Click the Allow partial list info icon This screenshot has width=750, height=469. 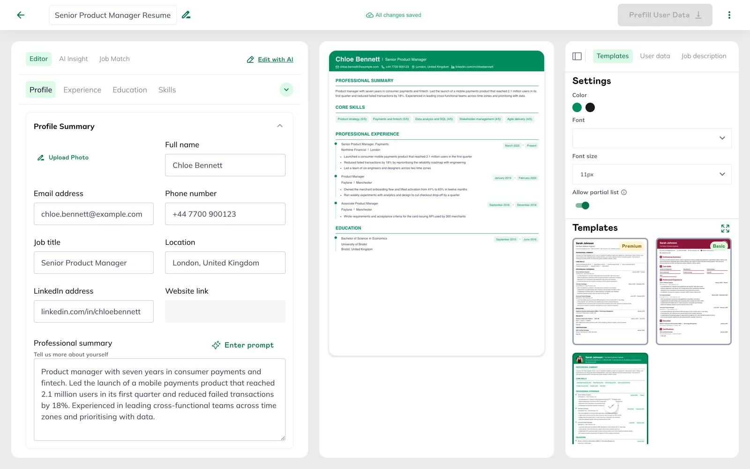click(624, 192)
